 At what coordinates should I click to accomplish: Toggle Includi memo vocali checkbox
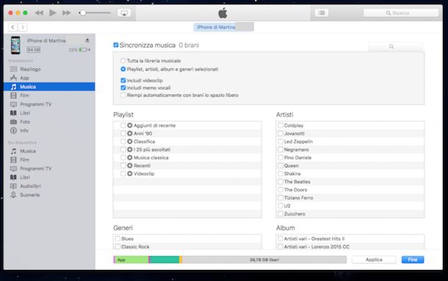click(123, 87)
